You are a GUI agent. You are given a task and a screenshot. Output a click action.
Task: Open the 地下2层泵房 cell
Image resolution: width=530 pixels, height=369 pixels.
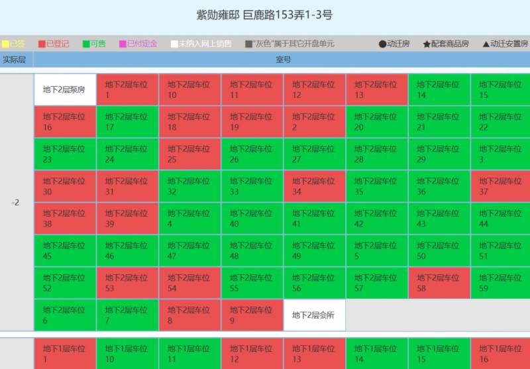coord(64,89)
